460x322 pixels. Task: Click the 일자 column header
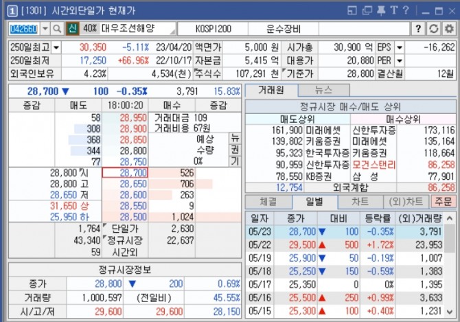260,218
